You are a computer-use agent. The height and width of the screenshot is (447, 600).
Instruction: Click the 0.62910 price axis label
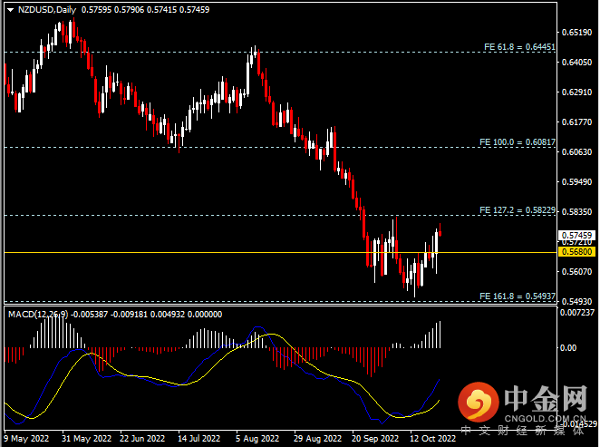pyautogui.click(x=576, y=92)
